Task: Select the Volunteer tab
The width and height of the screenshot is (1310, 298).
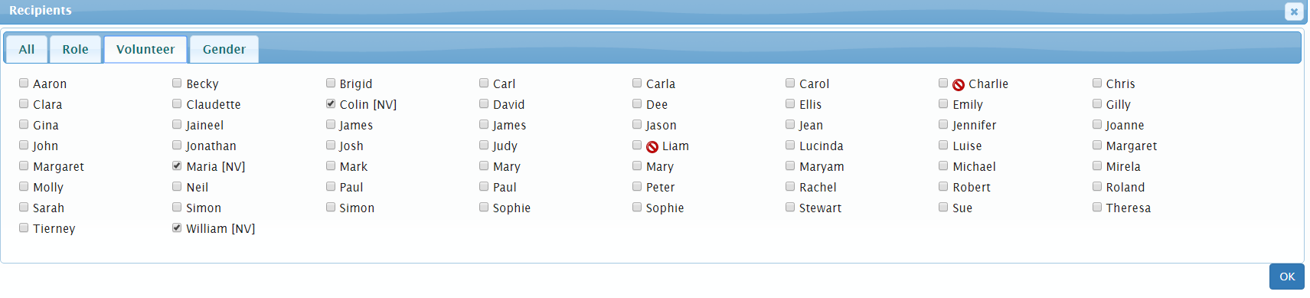Action: 145,49
